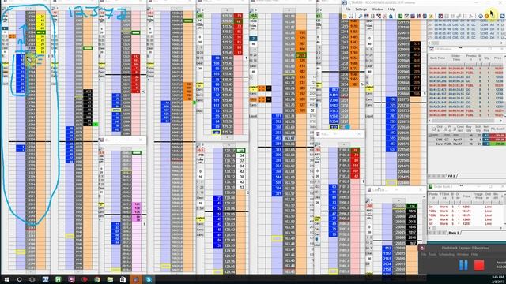Click the magnifier icon in X_Trader toolbar
Image resolution: width=506 pixels, height=284 pixels.
pos(361,16)
